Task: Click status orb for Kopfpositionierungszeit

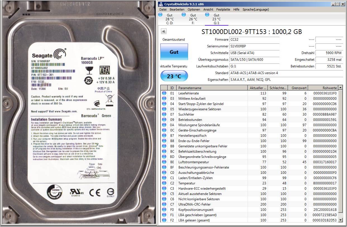Action: (164, 209)
